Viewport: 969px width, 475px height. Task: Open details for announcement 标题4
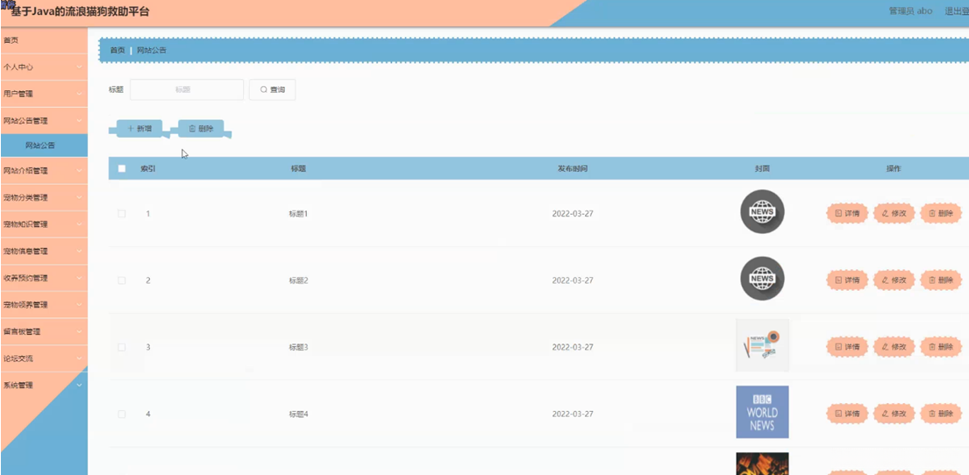coord(847,414)
